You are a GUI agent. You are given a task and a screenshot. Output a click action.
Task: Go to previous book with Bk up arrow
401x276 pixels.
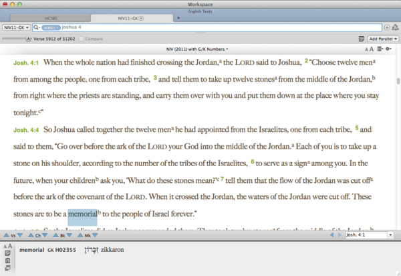pos(55,235)
